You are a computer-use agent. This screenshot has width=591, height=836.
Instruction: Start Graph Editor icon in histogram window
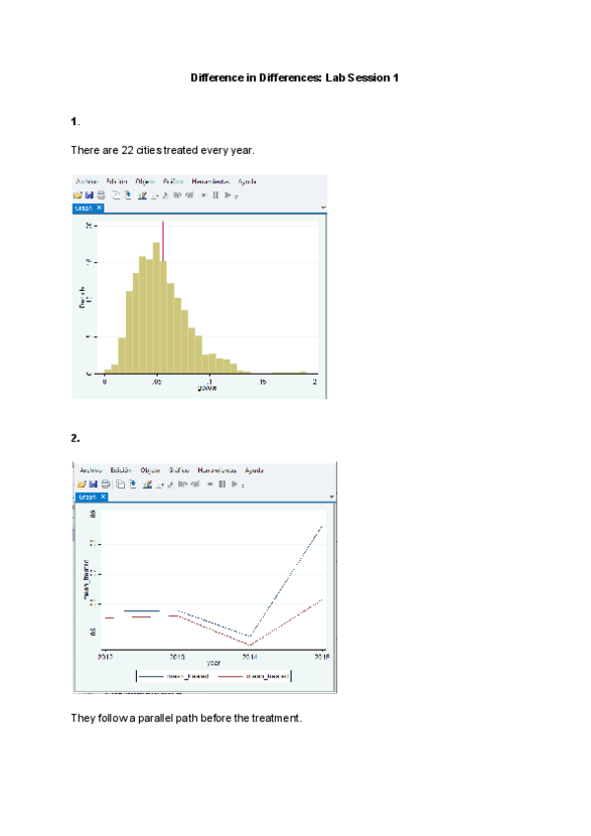click(142, 195)
